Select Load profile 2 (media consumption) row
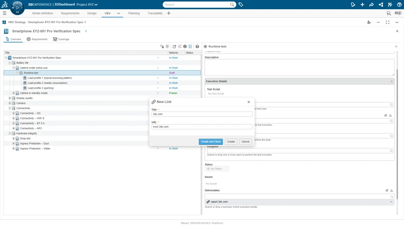 [102, 83]
